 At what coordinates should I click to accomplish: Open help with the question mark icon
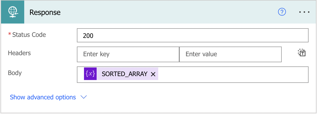(x=282, y=12)
